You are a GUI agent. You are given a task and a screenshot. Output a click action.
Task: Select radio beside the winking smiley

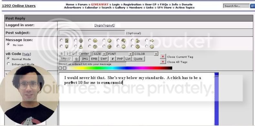click(104, 40)
